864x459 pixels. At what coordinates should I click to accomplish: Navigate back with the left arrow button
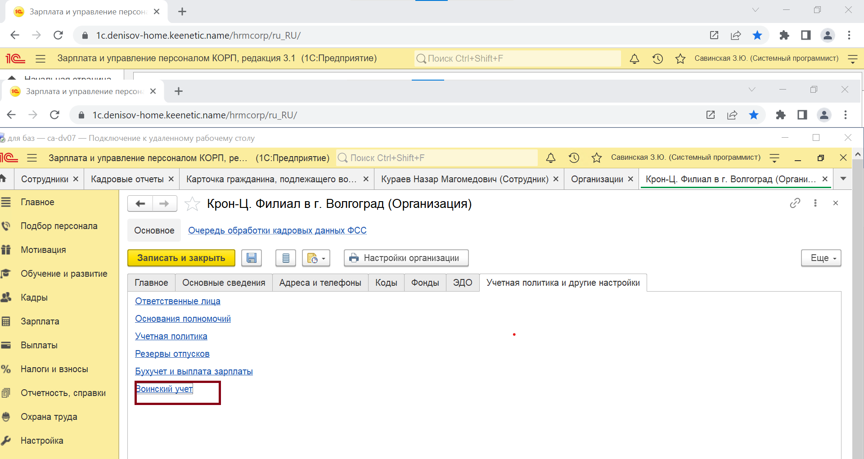point(140,204)
